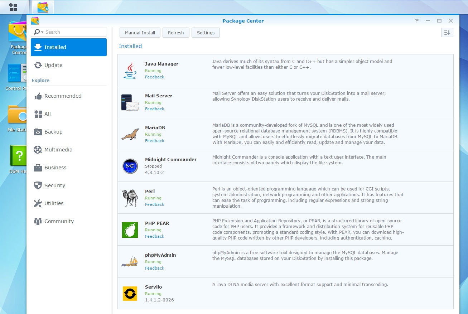The width and height of the screenshot is (468, 314).
Task: Click the Perl package title
Action: [x=150, y=192]
